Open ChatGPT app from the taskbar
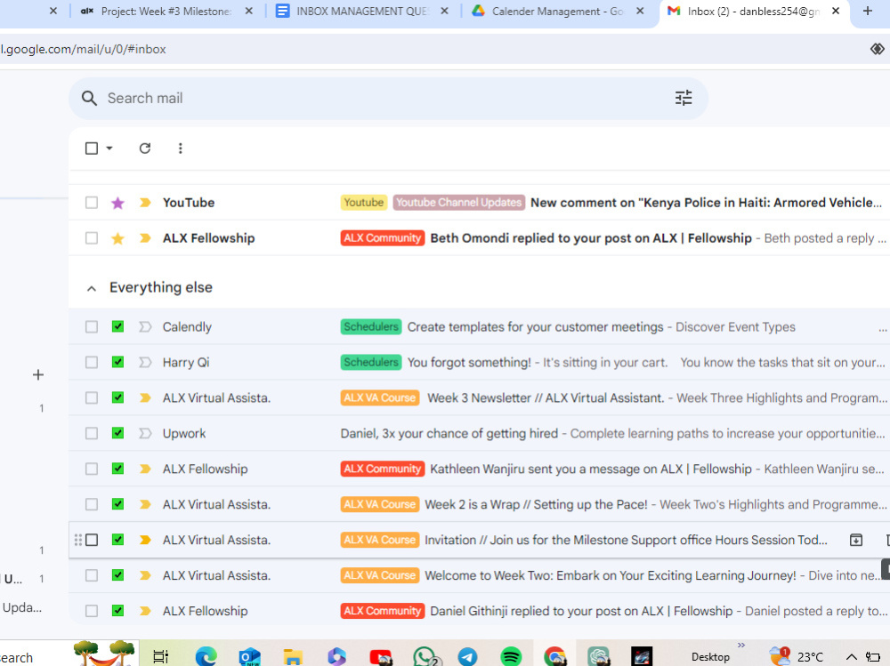Image resolution: width=890 pixels, height=666 pixels. 598,656
